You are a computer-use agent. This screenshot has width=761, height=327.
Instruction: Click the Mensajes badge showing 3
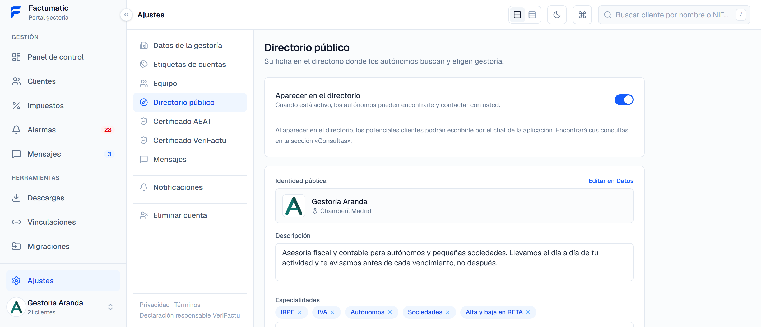tap(109, 154)
